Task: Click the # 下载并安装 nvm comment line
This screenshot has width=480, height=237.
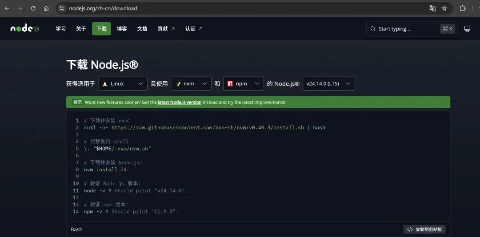Action: pyautogui.click(x=107, y=120)
